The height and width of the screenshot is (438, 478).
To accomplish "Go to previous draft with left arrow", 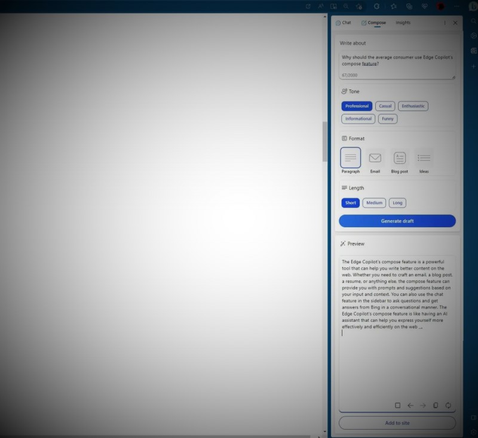I will tap(410, 405).
